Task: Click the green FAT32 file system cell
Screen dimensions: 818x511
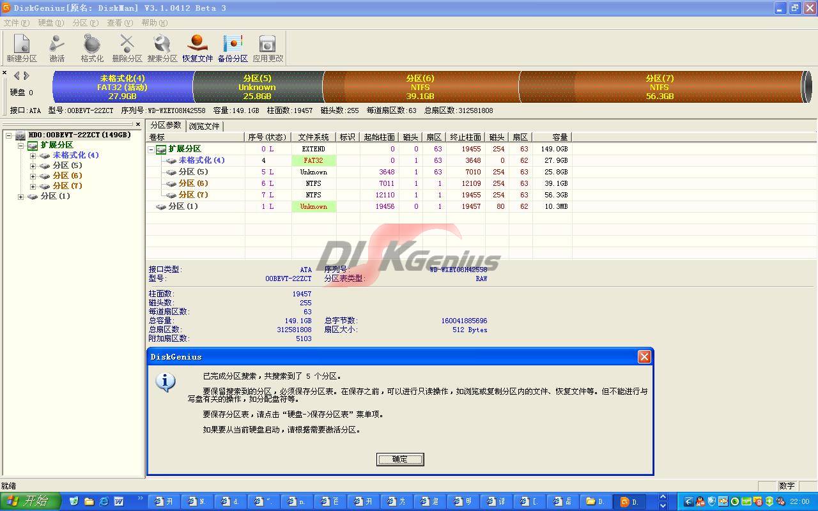Action: tap(313, 160)
